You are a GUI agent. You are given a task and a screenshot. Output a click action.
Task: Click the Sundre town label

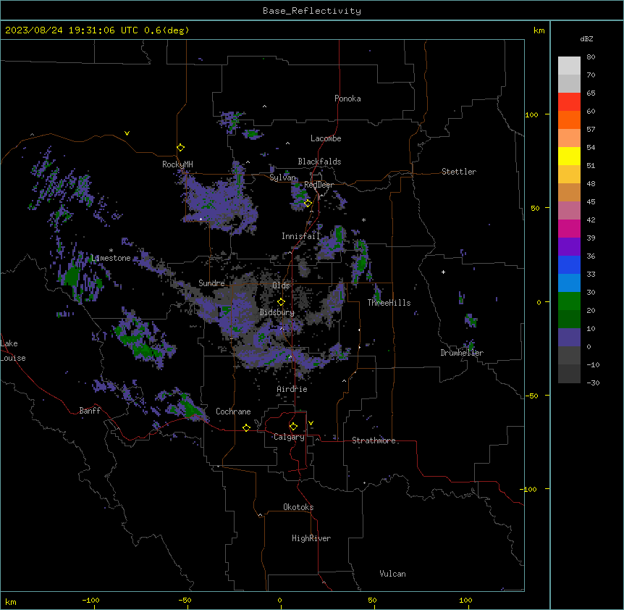(x=211, y=283)
